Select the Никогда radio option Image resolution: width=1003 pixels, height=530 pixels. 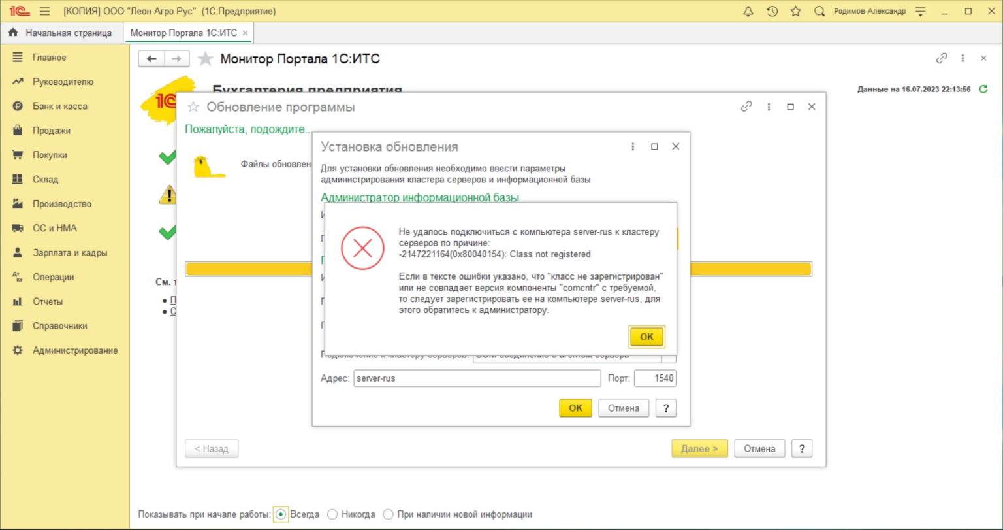pyautogui.click(x=332, y=514)
